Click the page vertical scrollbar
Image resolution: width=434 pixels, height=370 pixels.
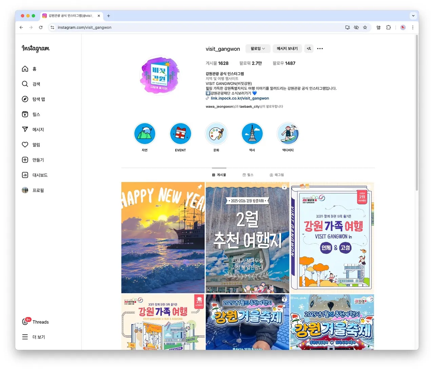point(417,113)
